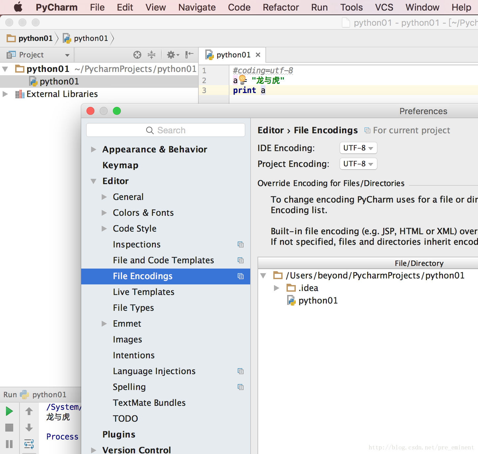This screenshot has width=478, height=454.
Task: Expand the Colors & Fonts node
Action: (104, 213)
